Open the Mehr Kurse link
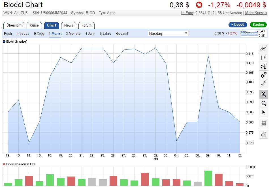 click(x=256, y=13)
